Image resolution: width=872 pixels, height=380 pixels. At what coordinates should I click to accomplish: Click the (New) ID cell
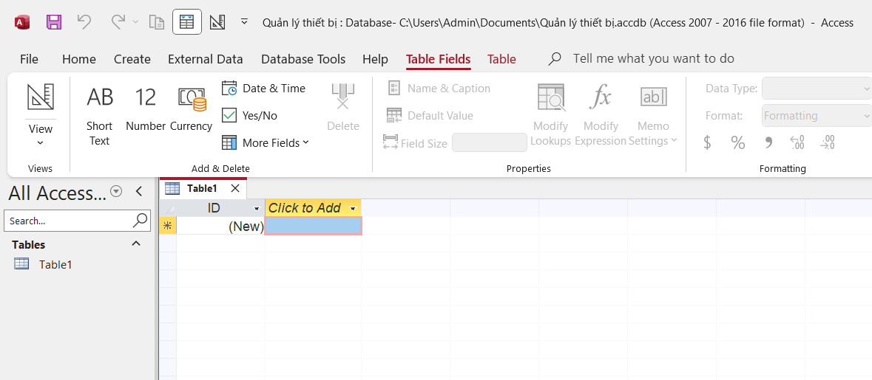[221, 226]
